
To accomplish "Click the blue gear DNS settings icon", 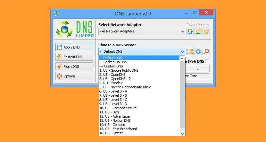I will (198, 51).
